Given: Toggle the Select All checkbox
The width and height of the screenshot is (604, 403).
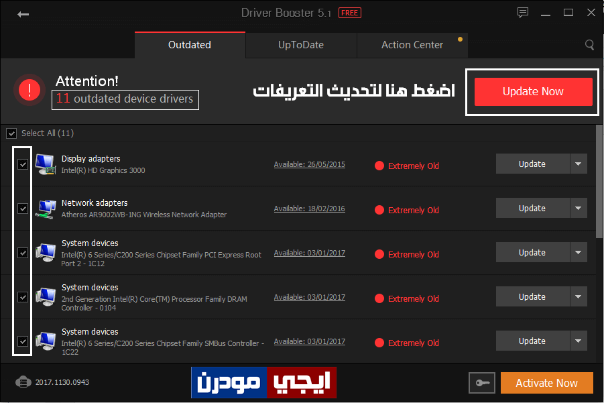Looking at the screenshot, I should pyautogui.click(x=11, y=133).
